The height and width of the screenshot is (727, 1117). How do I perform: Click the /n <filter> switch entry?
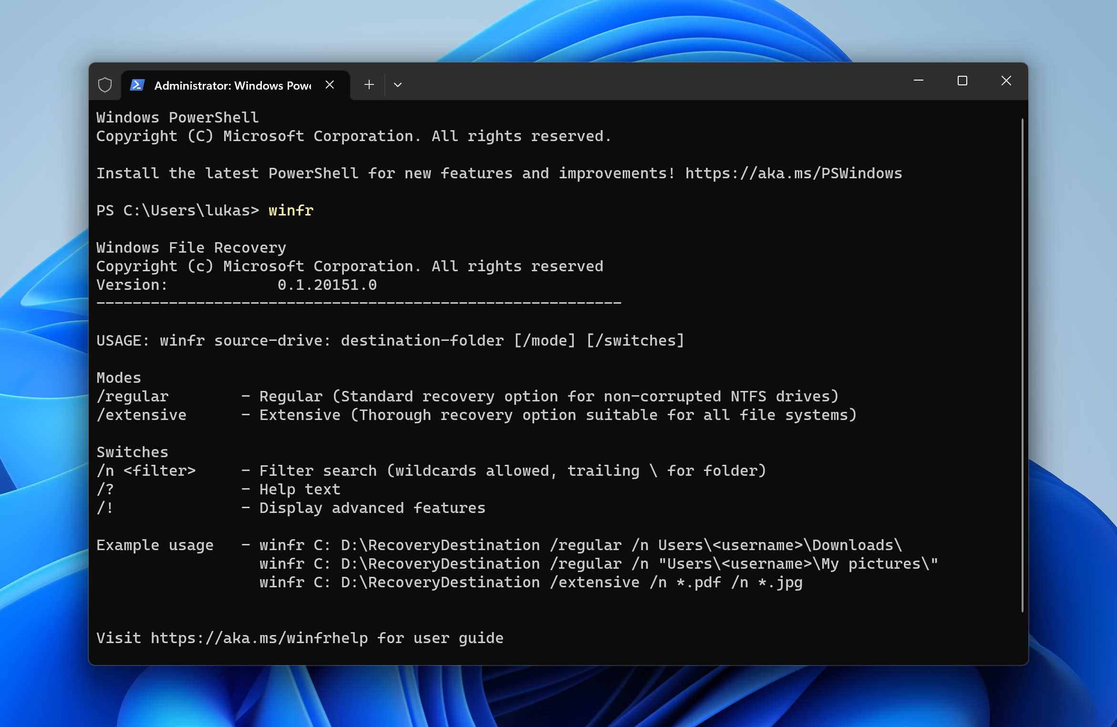tap(146, 471)
